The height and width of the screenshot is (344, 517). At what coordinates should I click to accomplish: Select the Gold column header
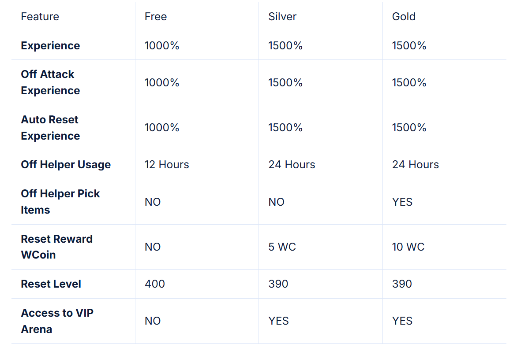pos(404,17)
